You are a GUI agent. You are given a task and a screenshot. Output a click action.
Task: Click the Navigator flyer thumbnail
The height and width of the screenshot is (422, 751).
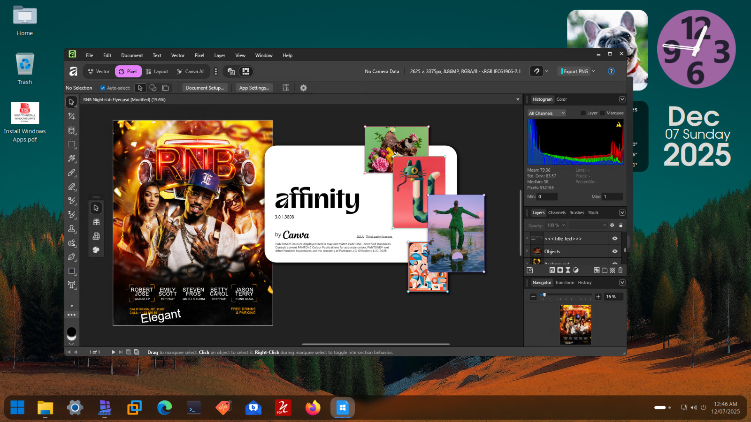click(x=575, y=324)
